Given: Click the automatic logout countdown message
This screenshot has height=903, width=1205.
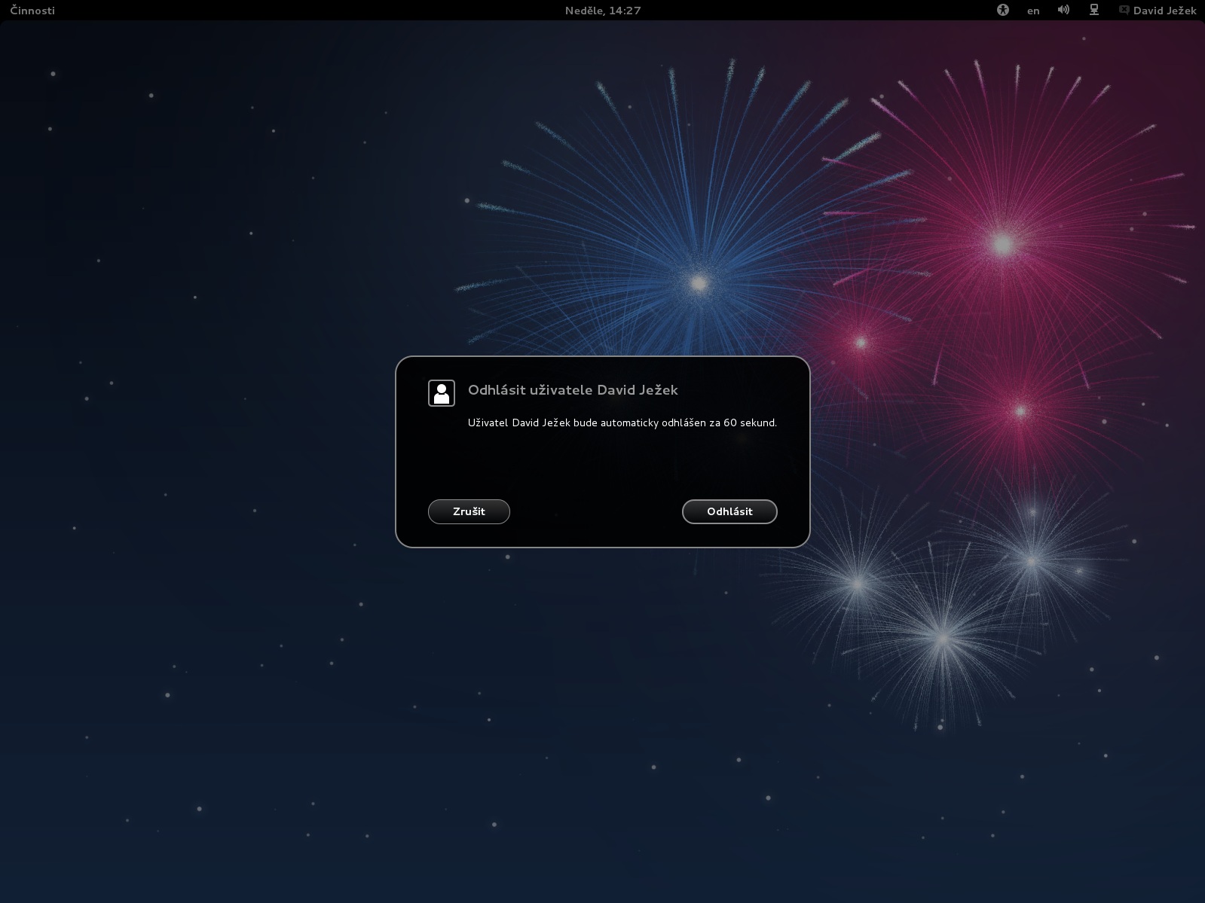Looking at the screenshot, I should [622, 423].
